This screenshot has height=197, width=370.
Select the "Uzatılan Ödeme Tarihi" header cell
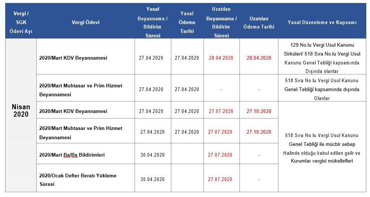[x=259, y=22]
